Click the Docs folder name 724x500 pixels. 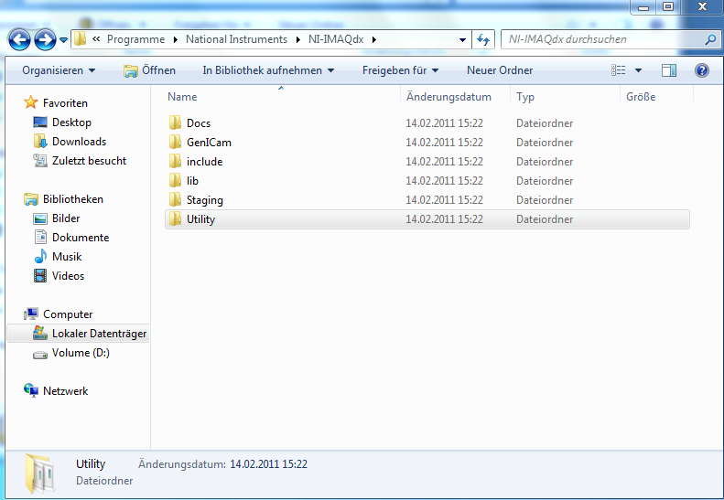click(x=199, y=123)
